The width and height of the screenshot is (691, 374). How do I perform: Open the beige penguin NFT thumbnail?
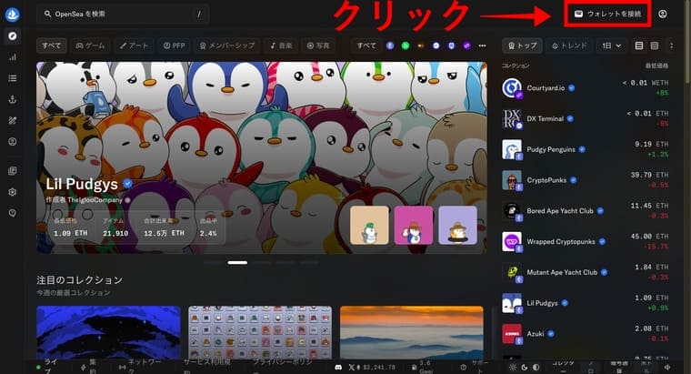(369, 225)
